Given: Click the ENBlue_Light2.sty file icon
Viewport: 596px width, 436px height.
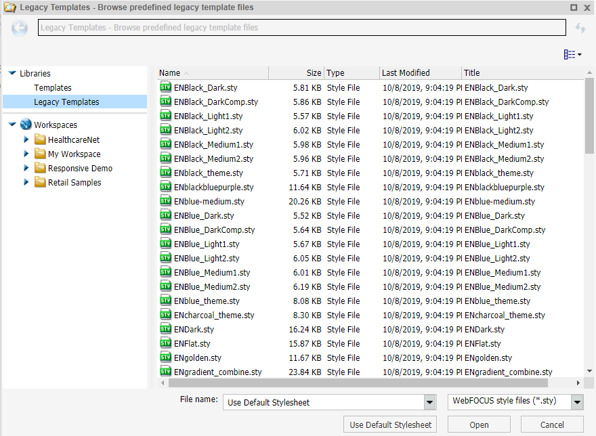Looking at the screenshot, I should click(165, 258).
